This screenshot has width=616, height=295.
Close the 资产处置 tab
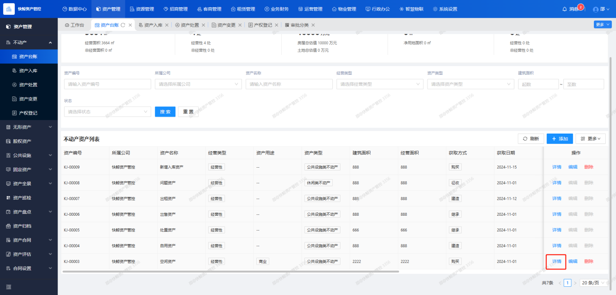coord(203,25)
